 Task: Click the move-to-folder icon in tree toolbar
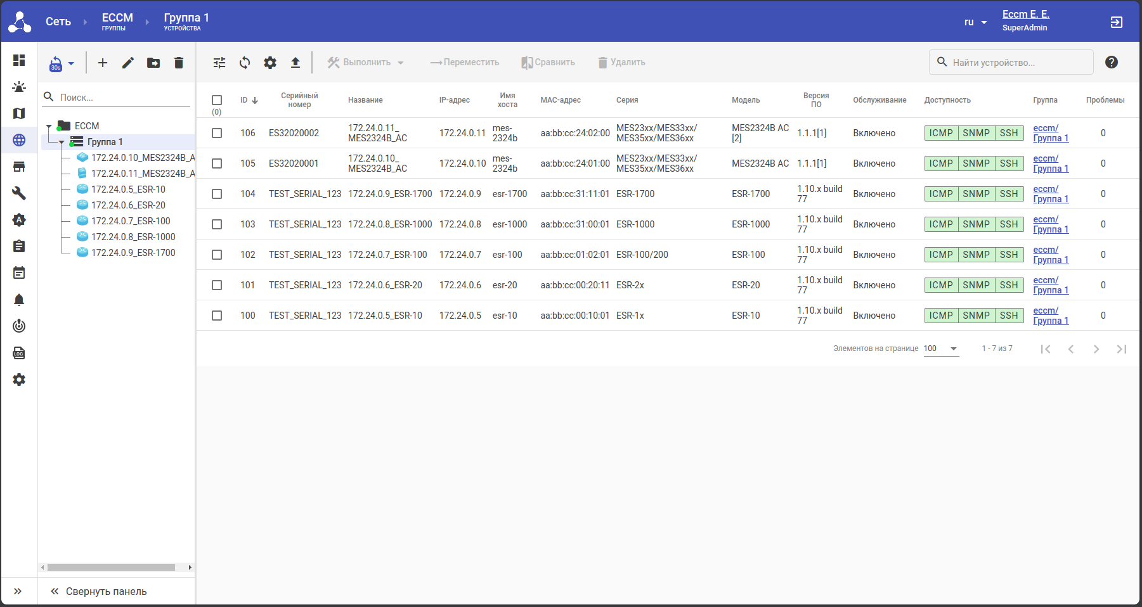tap(153, 63)
